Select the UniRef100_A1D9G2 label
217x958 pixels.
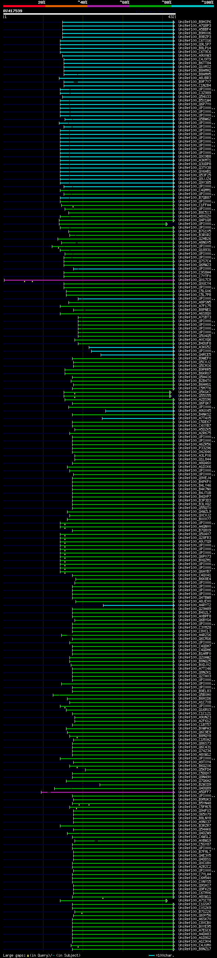click(x=195, y=938)
